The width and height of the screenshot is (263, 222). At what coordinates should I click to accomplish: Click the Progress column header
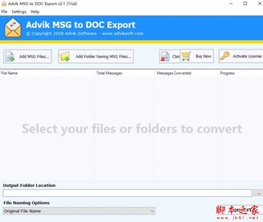point(240,73)
